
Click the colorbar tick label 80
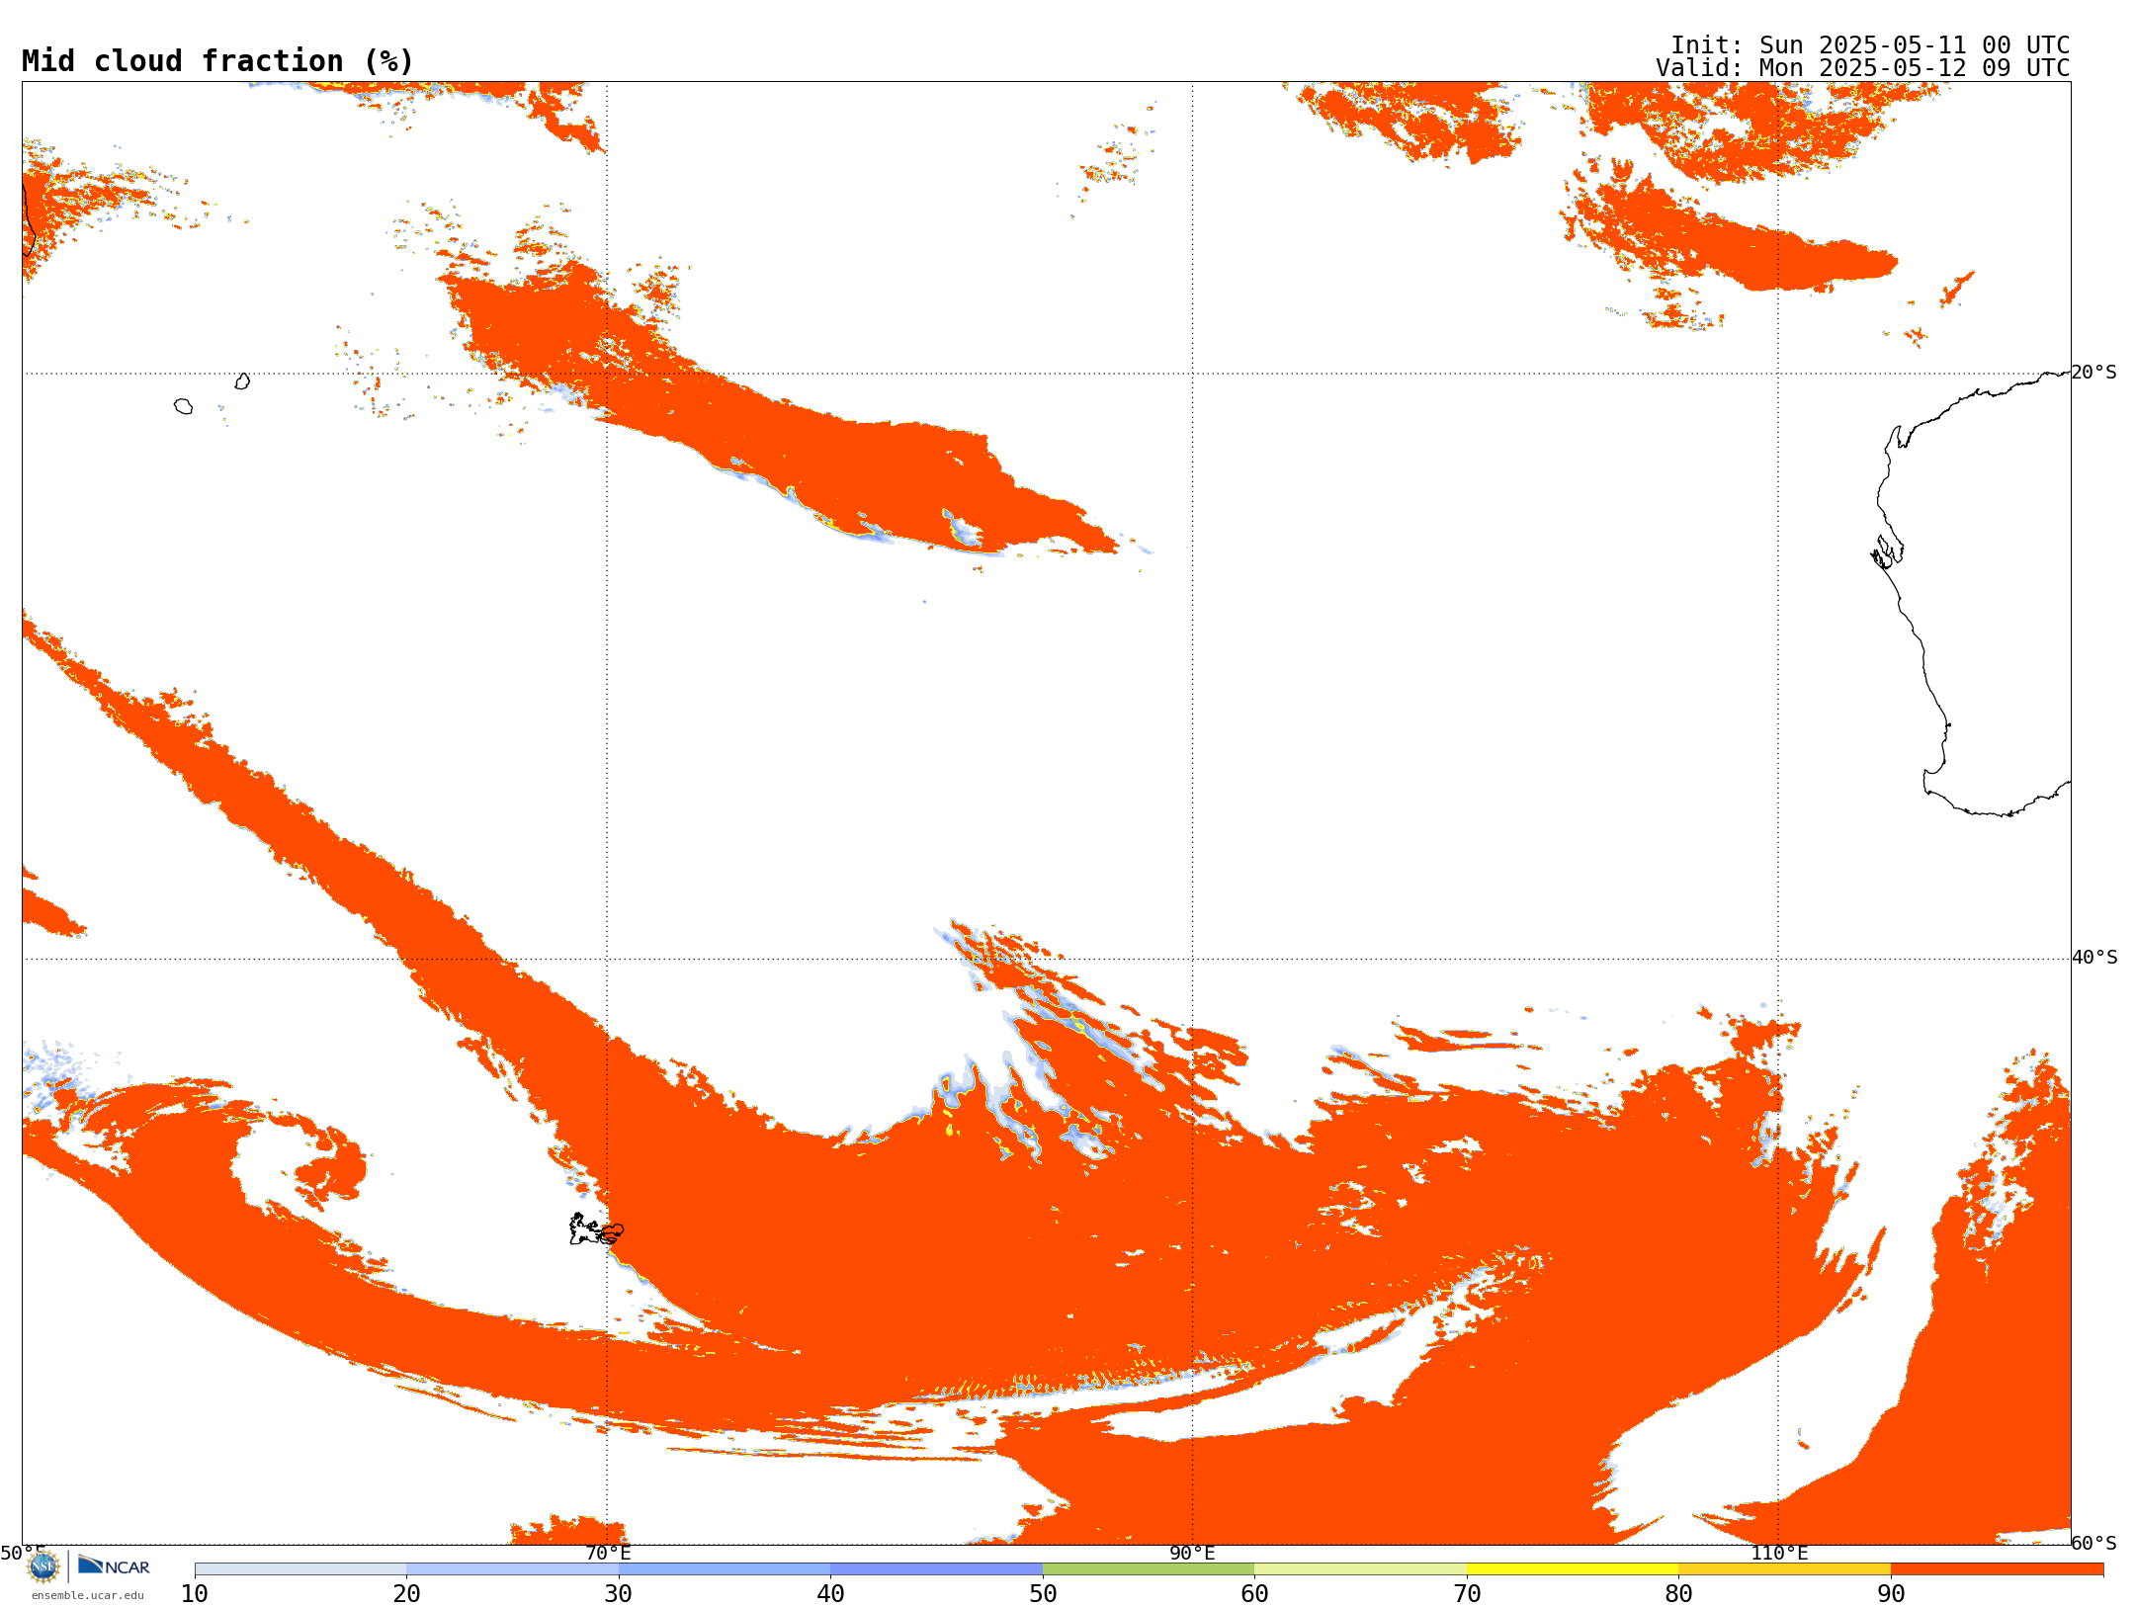[x=1678, y=1593]
